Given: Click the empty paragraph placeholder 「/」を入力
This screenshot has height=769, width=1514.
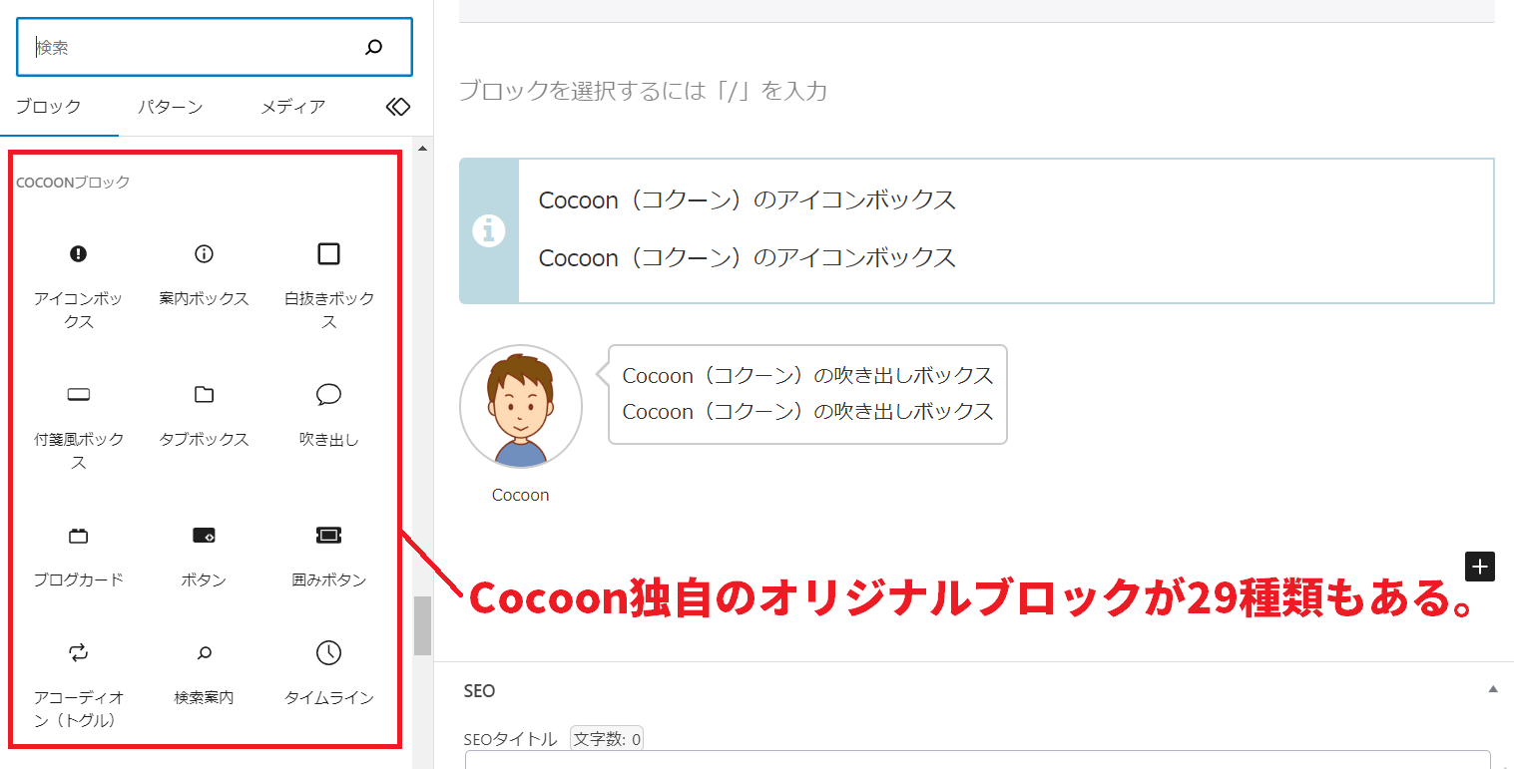Looking at the screenshot, I should click(643, 91).
